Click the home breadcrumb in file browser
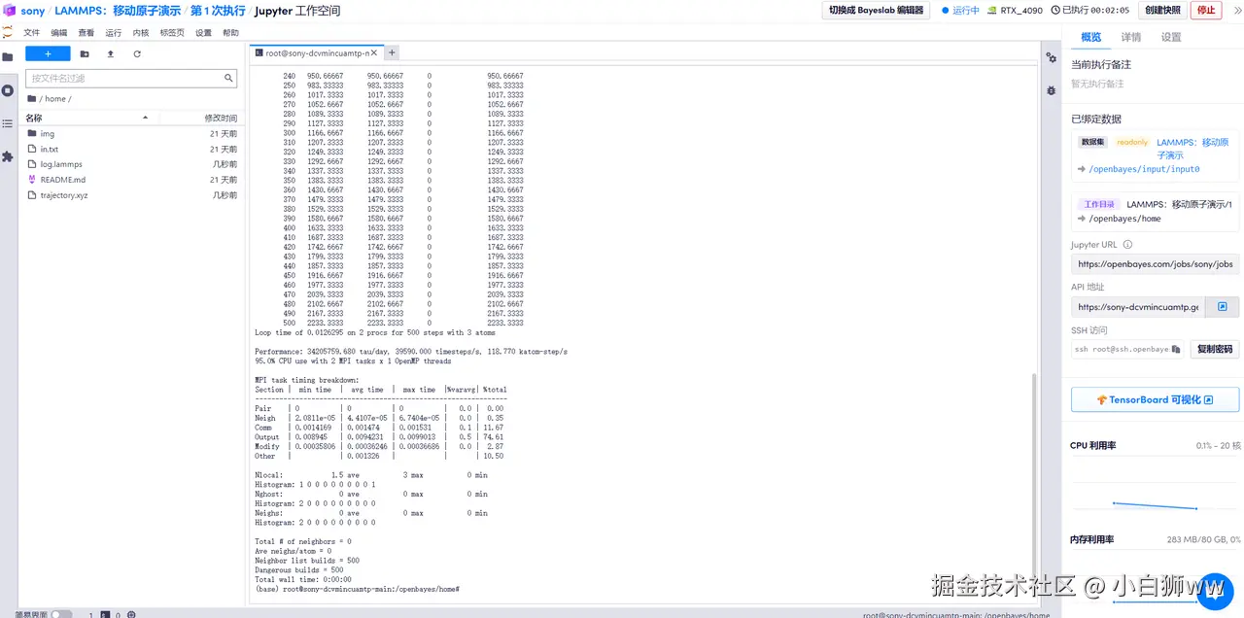The width and height of the screenshot is (1244, 618). pyautogui.click(x=55, y=99)
